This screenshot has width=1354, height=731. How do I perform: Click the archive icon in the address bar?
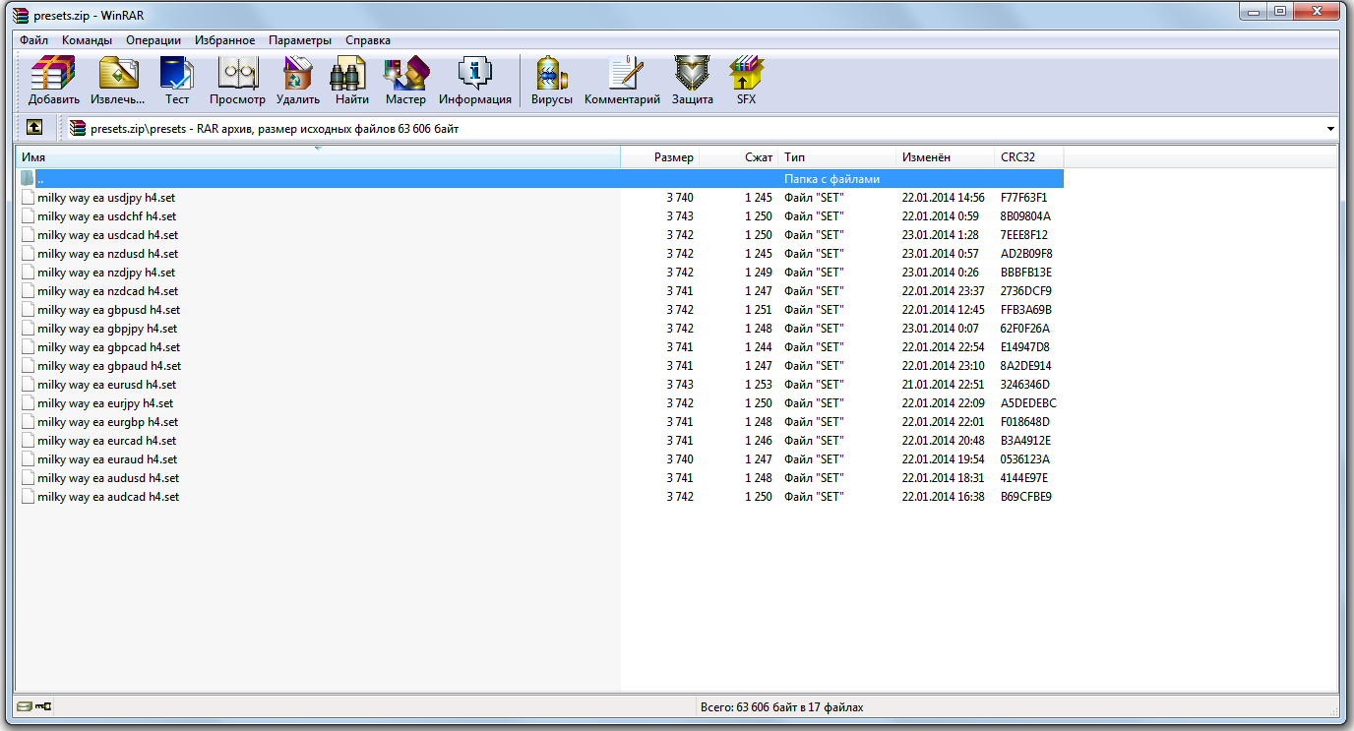[x=79, y=128]
